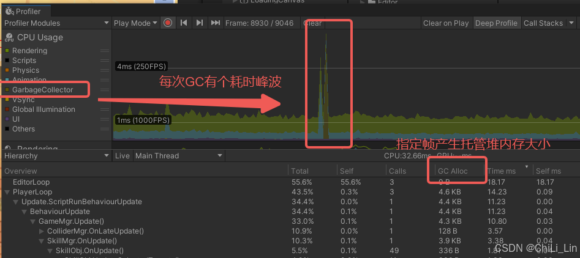Open the Main Thread selector dropdown

point(179,156)
